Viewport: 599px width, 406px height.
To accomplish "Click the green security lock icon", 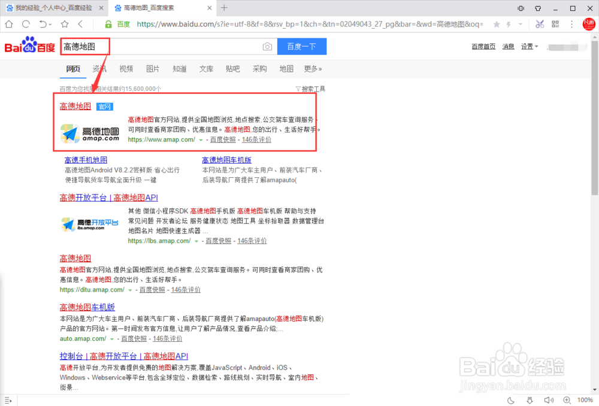I will [x=108, y=25].
